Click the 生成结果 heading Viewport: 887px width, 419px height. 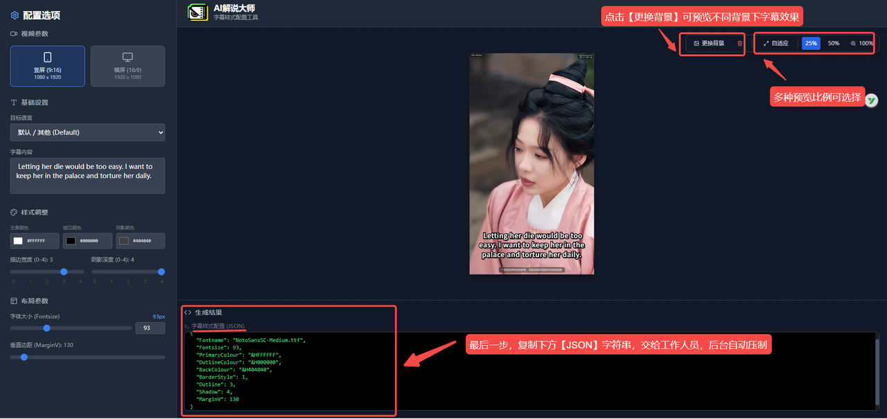coord(209,312)
